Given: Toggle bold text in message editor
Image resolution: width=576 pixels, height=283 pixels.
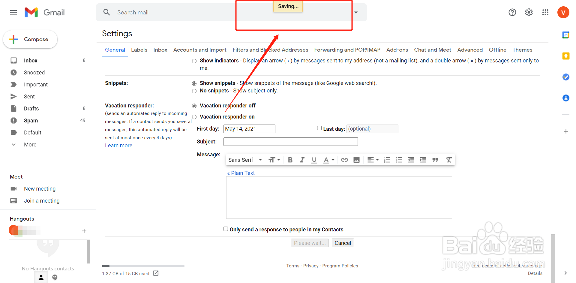Looking at the screenshot, I should point(290,160).
